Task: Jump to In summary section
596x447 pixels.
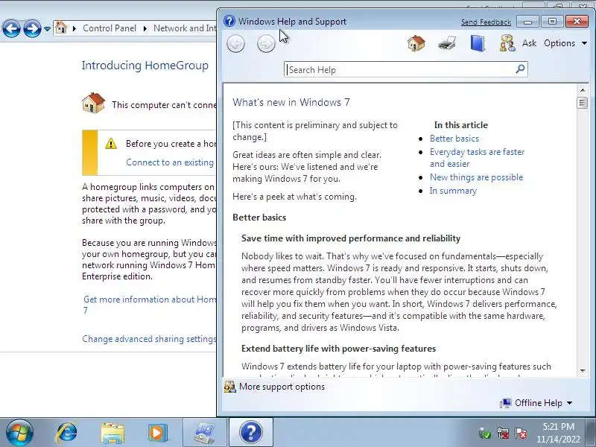Action: pyautogui.click(x=453, y=191)
